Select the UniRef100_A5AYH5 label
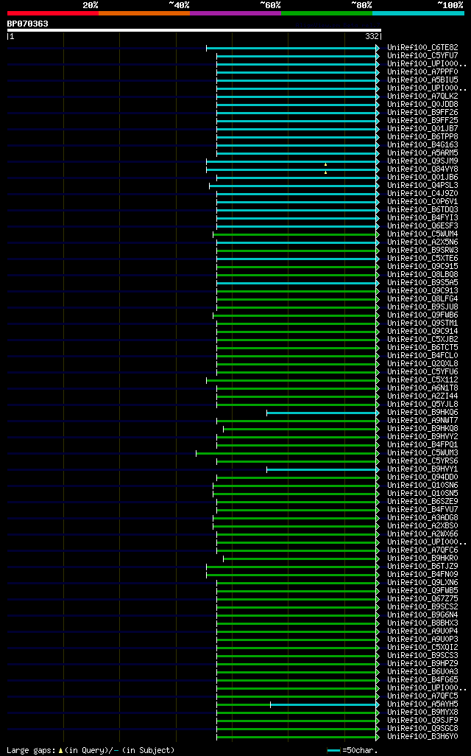The image size is (471, 756). 423,704
